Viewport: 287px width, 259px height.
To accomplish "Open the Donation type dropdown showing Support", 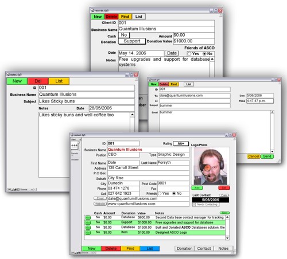I will (x=132, y=41).
